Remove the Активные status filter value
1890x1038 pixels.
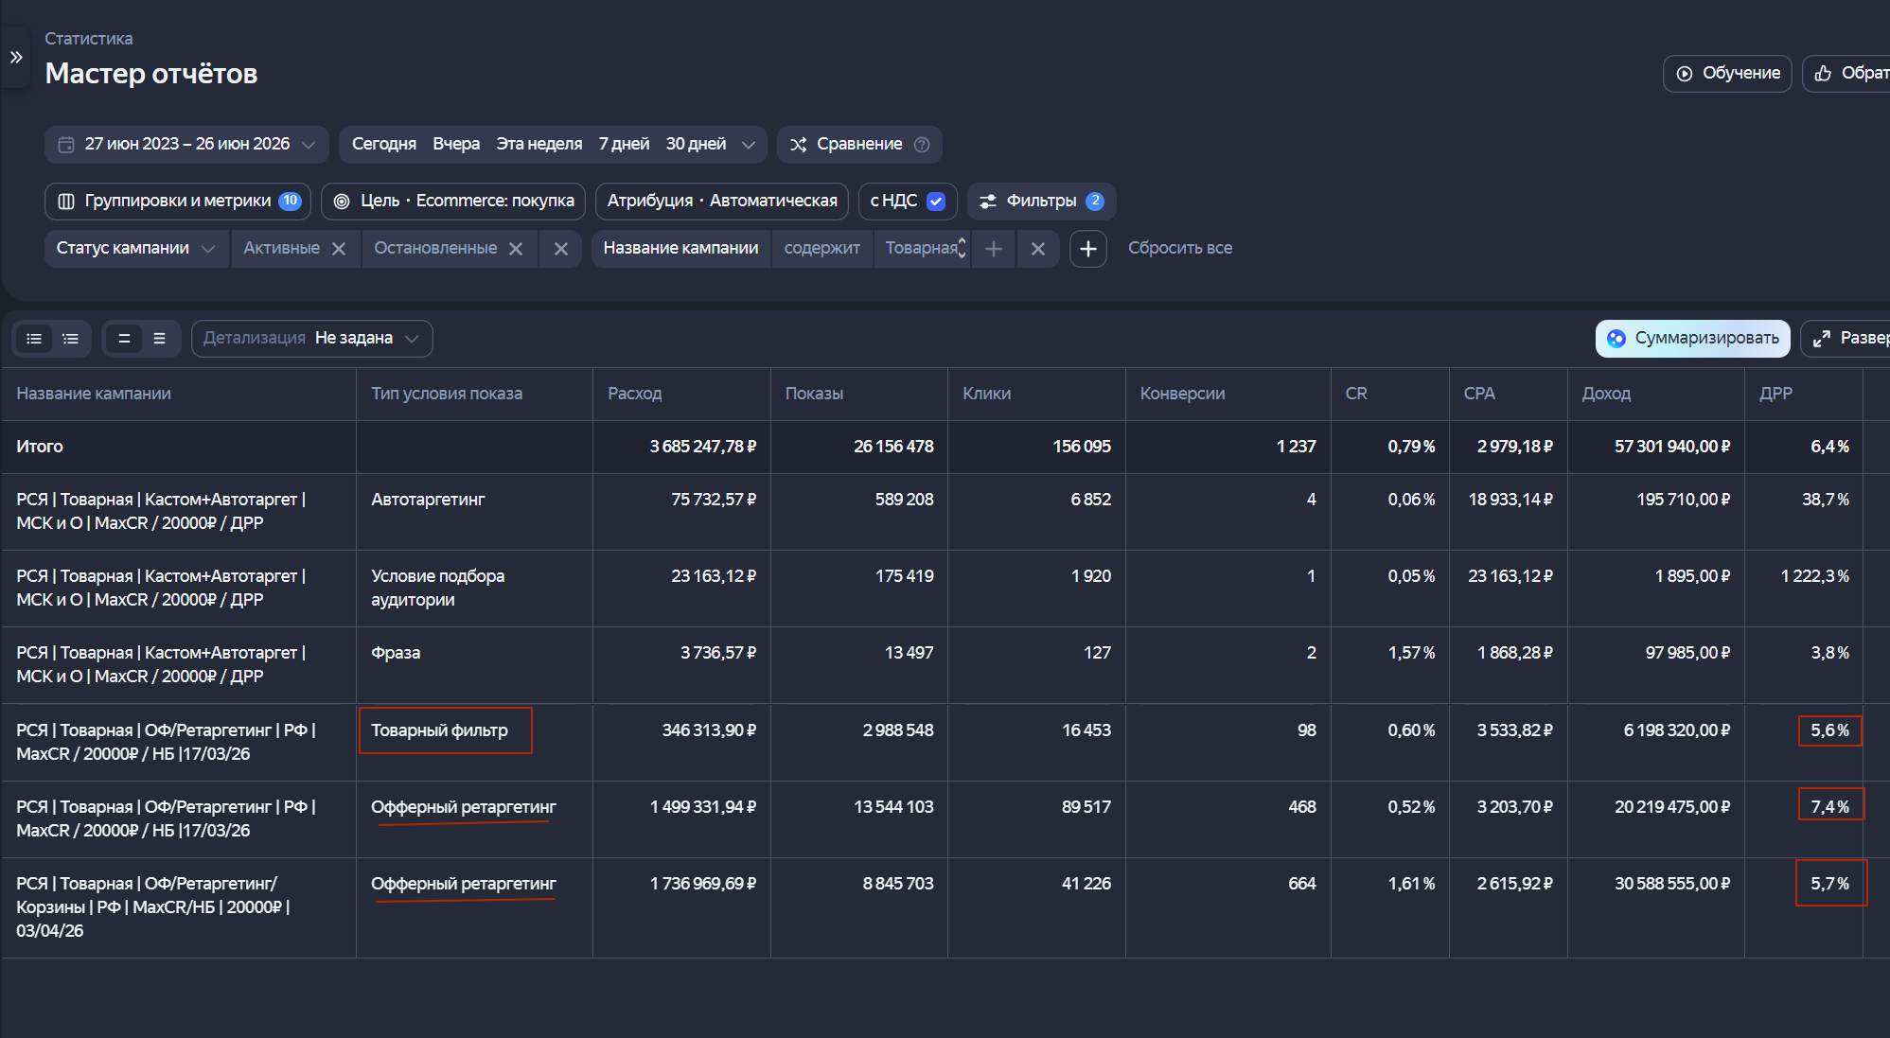click(x=339, y=248)
